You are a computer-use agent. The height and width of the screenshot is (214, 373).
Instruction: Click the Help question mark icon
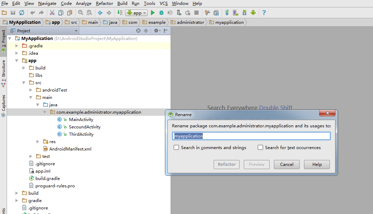264,13
